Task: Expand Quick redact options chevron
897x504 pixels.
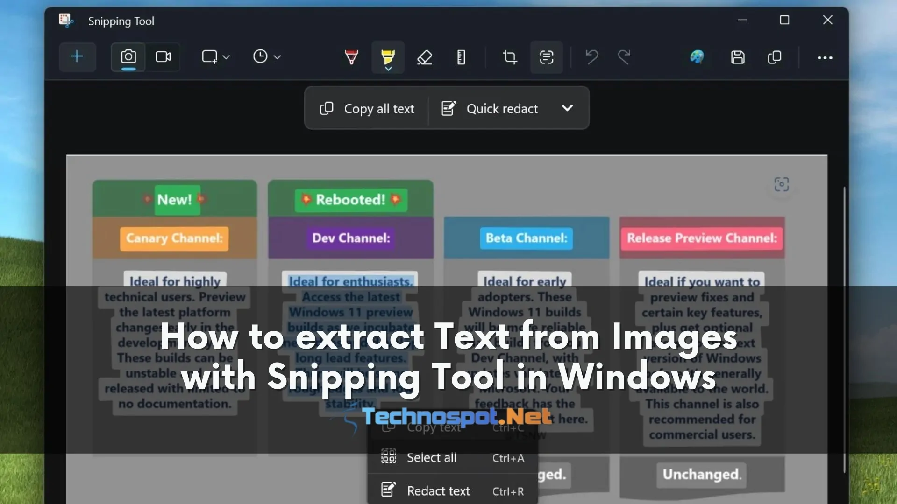Action: pyautogui.click(x=567, y=108)
